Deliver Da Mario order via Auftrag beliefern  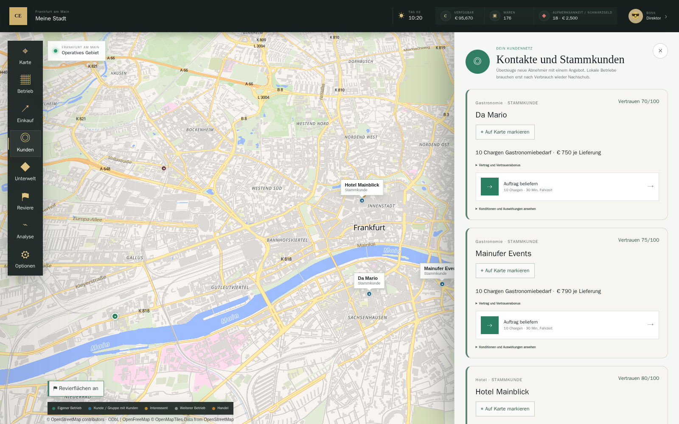click(567, 187)
